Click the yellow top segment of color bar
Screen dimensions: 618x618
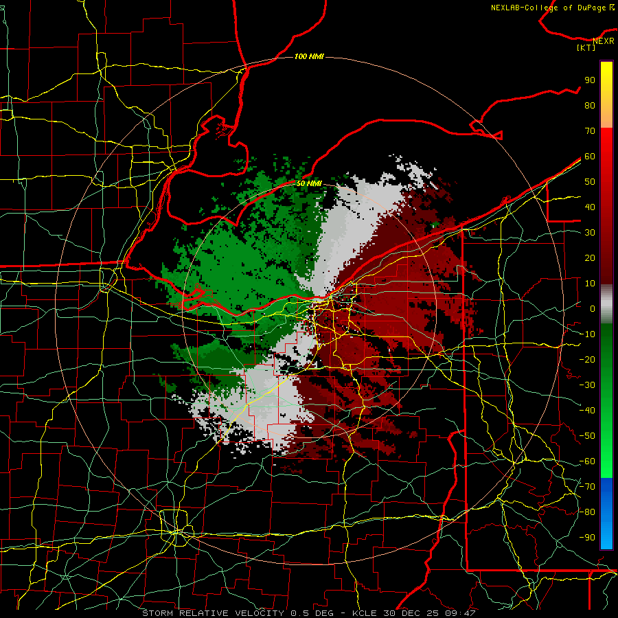(x=606, y=95)
